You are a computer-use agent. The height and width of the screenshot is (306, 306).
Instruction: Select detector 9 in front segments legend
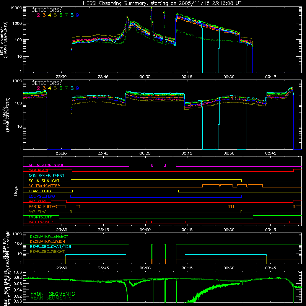click(78, 15)
